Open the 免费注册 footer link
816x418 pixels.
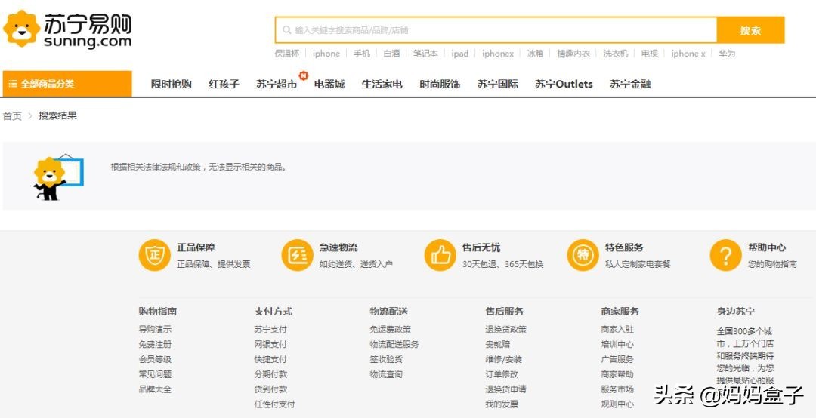(x=155, y=344)
